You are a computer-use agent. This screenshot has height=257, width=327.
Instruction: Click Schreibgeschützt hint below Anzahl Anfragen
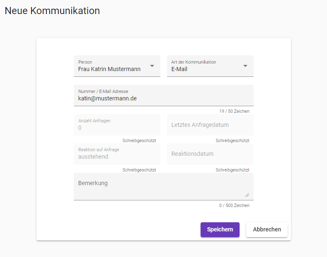139,141
